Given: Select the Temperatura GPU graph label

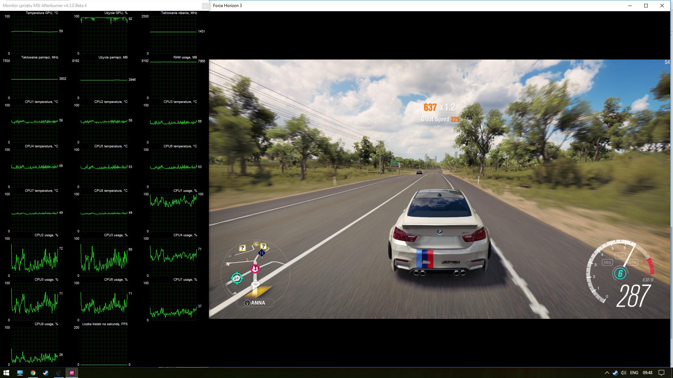Looking at the screenshot, I should click(42, 13).
